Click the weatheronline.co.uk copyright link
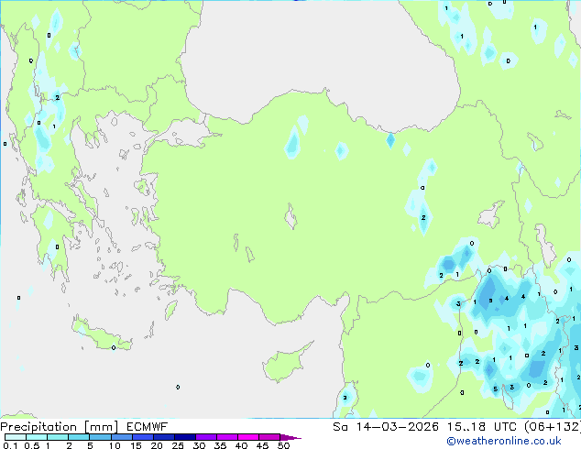Viewport: 581px width, 449px height. [x=504, y=441]
